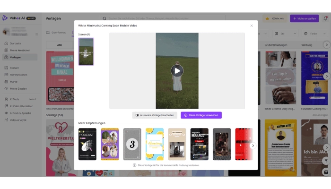Open AI Text-zu-Sprache in sidebar
The image size is (331, 189).
pyautogui.click(x=20, y=113)
